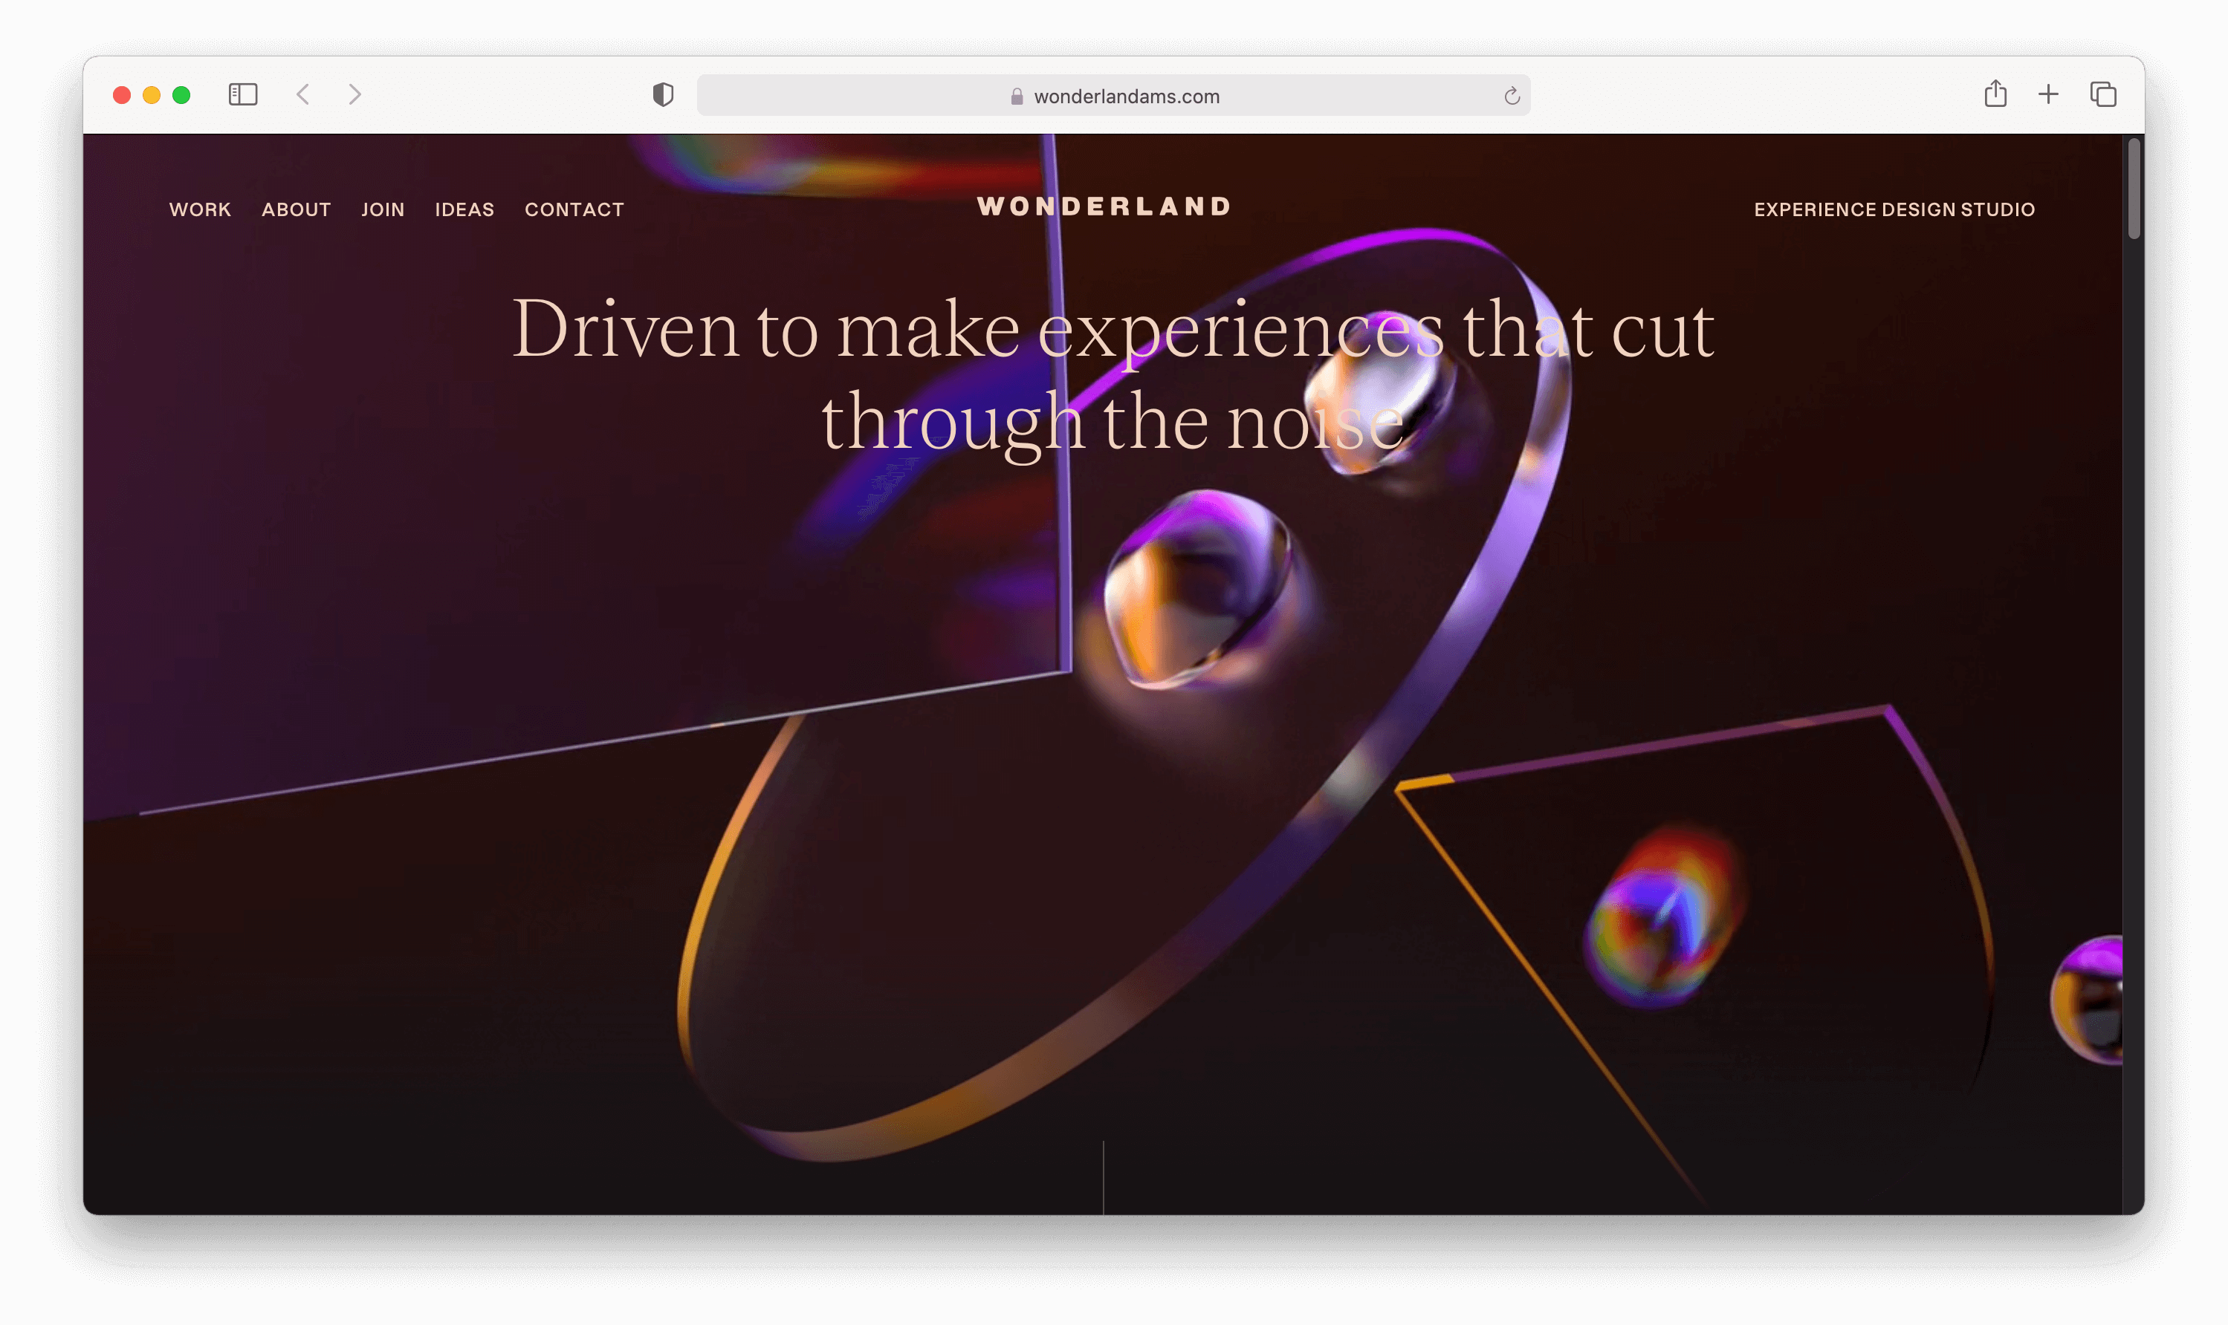Show the tab overview

point(2103,94)
